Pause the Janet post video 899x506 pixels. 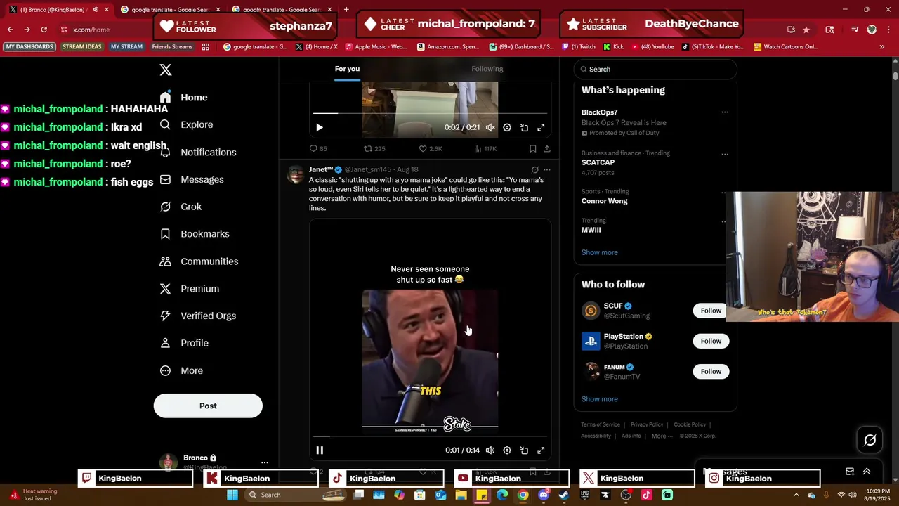(320, 450)
